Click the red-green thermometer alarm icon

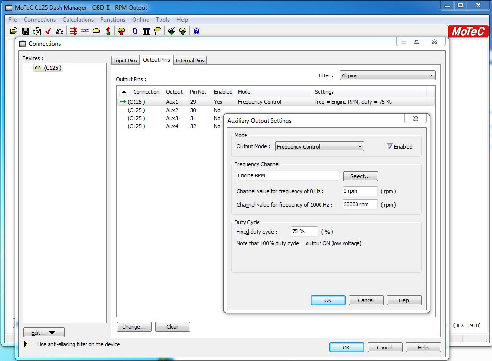pos(108,31)
